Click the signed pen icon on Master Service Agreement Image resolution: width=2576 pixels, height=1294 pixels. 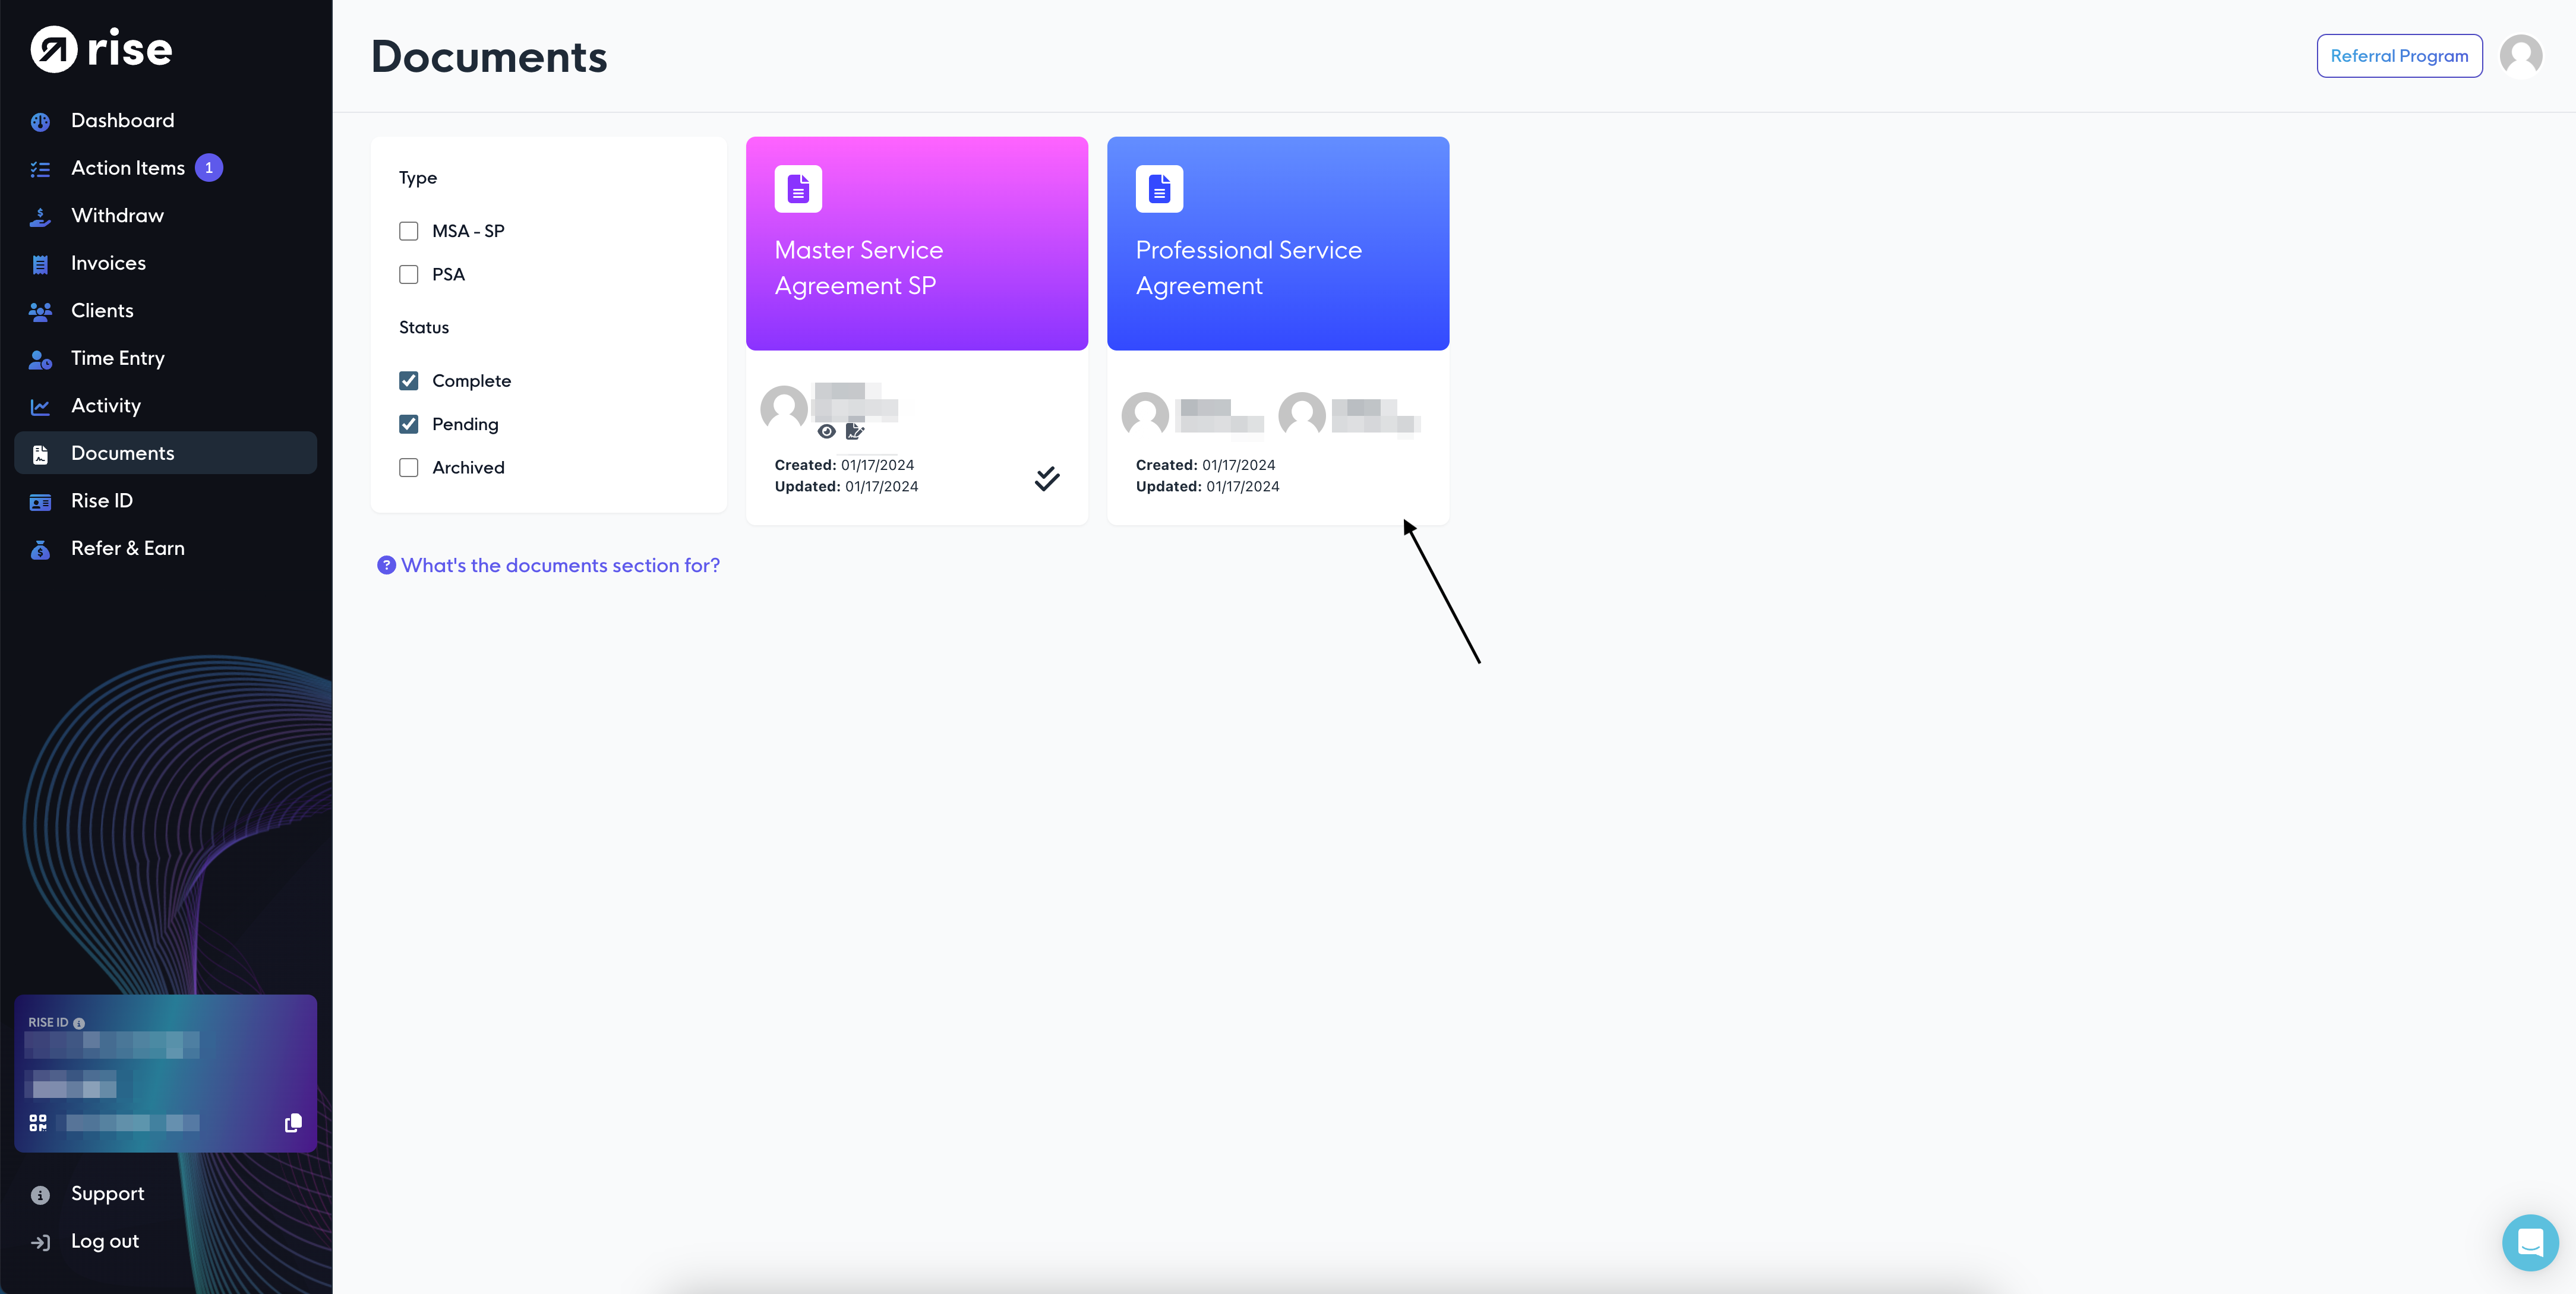(x=854, y=431)
